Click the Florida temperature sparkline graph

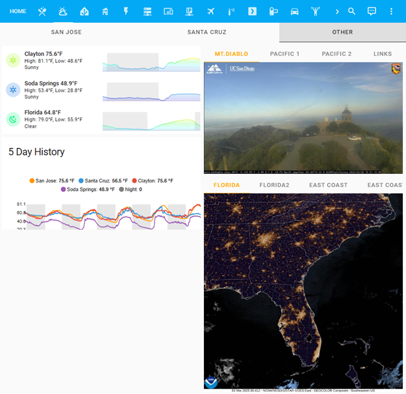[151, 121]
